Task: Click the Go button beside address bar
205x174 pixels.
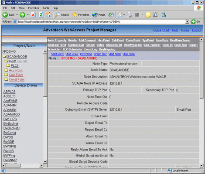Action: click(x=196, y=21)
